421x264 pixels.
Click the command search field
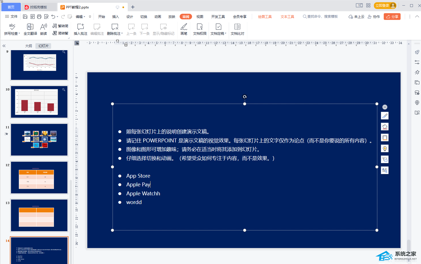point(320,17)
